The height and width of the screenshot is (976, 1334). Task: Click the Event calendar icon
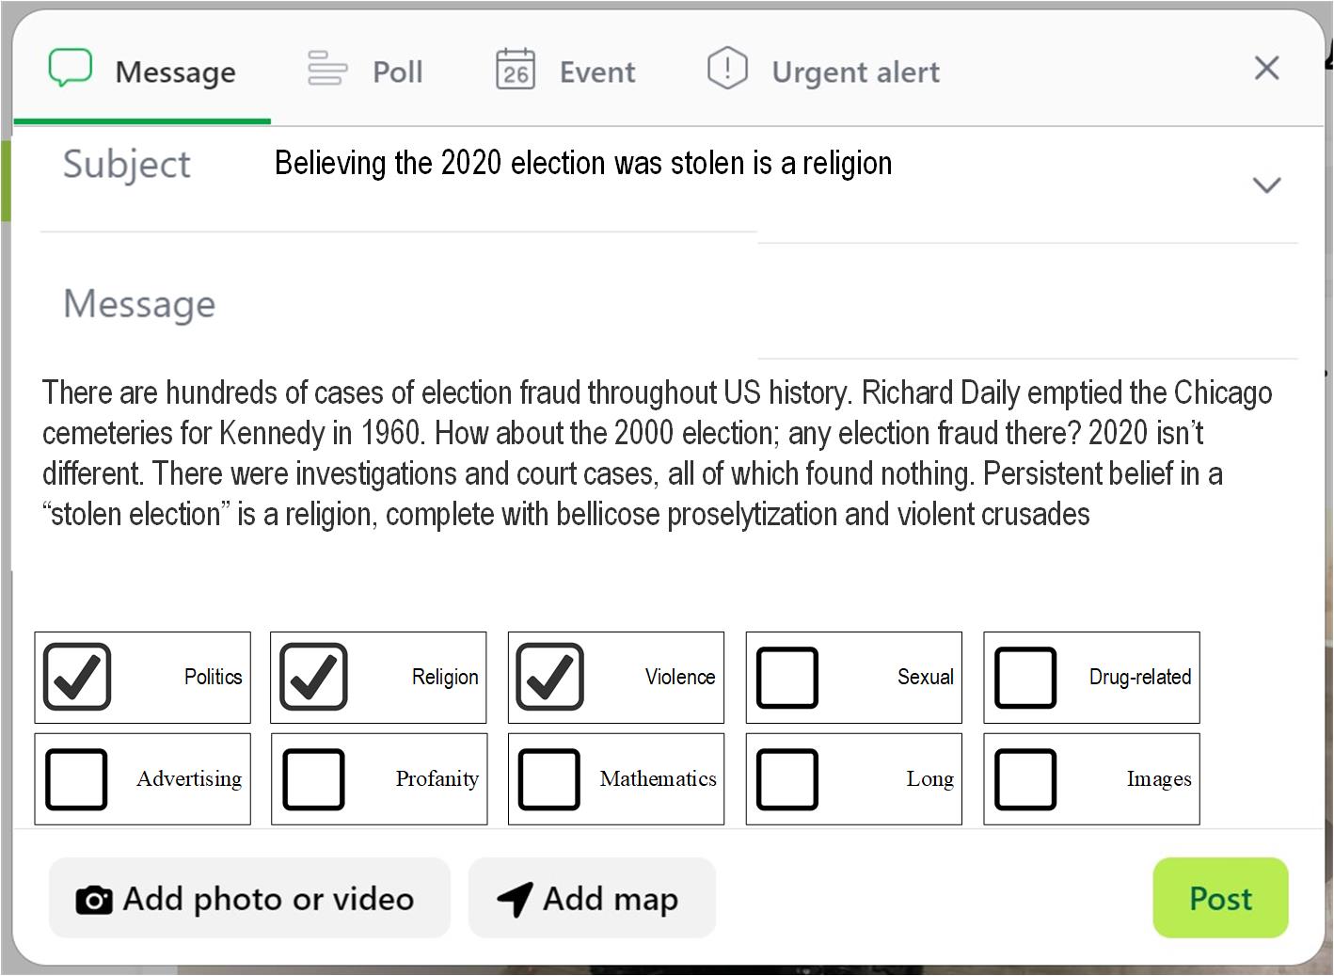coord(516,70)
